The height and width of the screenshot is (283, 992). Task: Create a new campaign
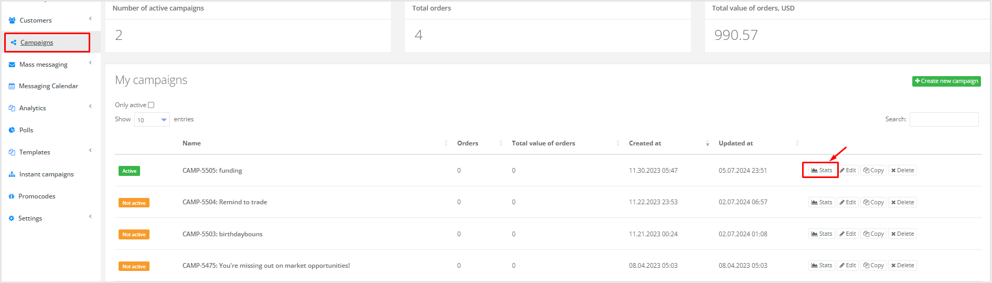946,81
